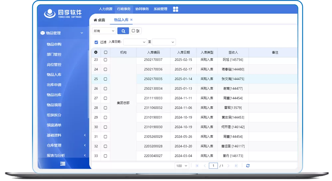Check the select-all header checkbox
This screenshot has height=181, width=332.
pos(106,52)
